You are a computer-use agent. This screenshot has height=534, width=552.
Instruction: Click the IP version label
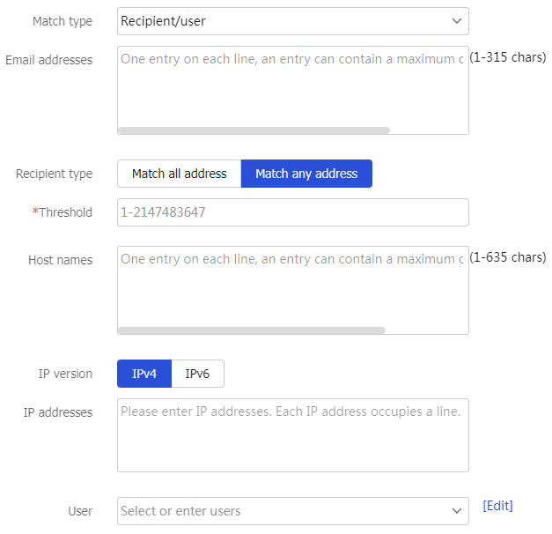click(x=65, y=374)
